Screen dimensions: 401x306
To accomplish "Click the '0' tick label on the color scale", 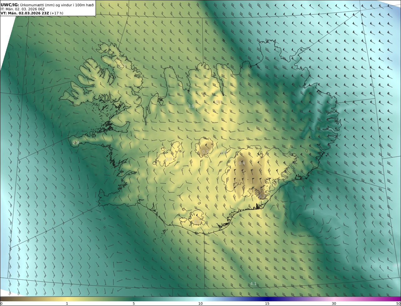I will pos(1,303).
